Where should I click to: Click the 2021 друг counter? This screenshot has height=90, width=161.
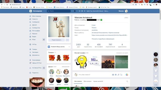coord(78,45)
